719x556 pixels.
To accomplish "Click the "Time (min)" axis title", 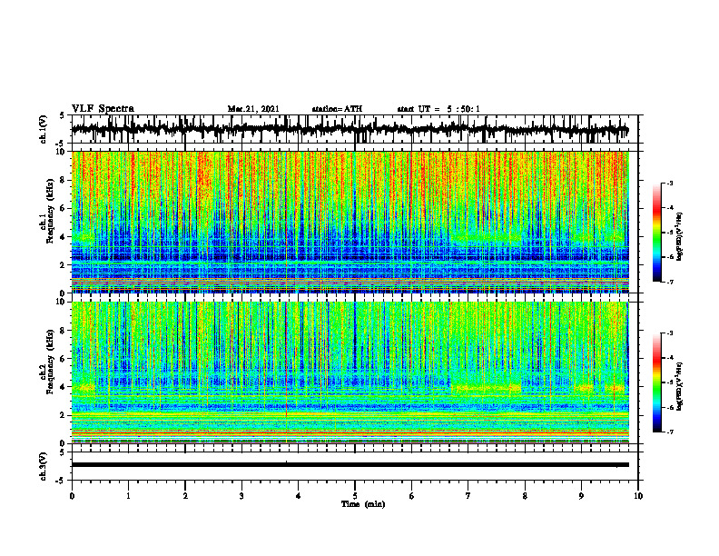I will pyautogui.click(x=363, y=504).
